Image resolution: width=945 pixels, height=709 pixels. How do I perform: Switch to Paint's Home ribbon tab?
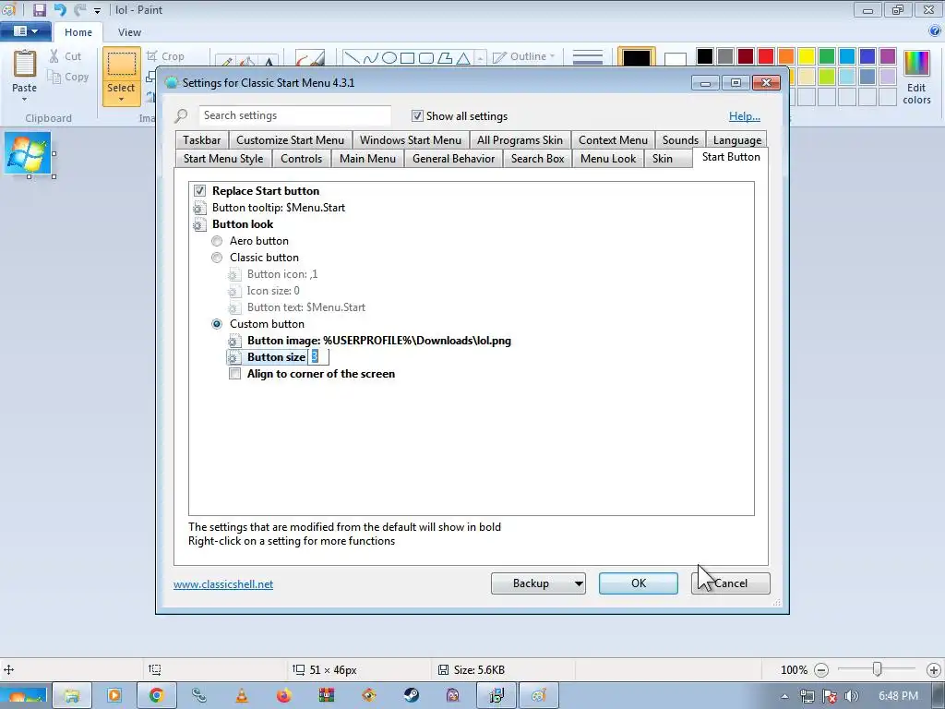click(x=78, y=32)
